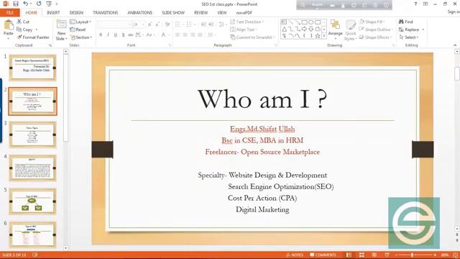Select the rectangle shape in the shapes gallery

[305, 22]
